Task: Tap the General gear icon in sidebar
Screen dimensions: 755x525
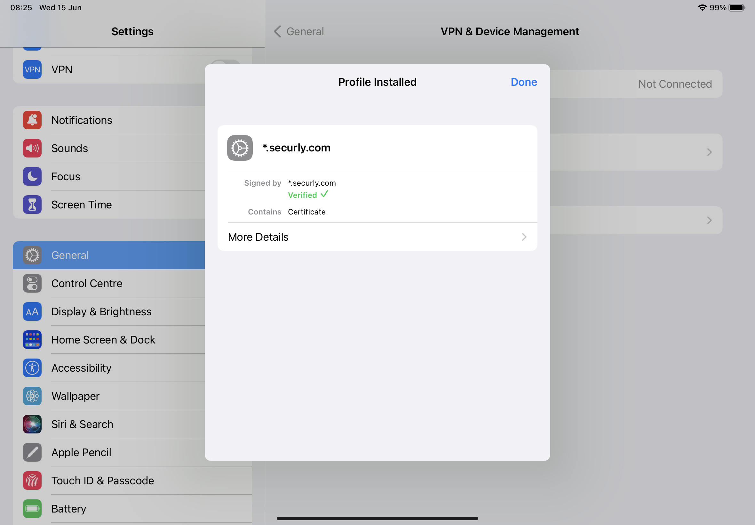Action: tap(32, 255)
